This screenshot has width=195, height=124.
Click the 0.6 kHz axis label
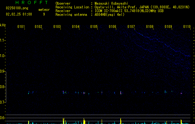click(2, 118)
